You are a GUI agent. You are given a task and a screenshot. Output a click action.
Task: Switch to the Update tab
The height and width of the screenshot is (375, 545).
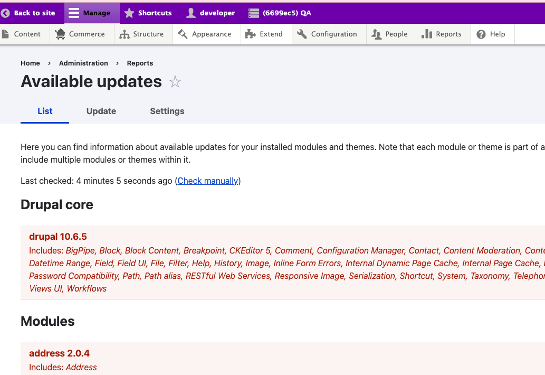[x=101, y=111]
